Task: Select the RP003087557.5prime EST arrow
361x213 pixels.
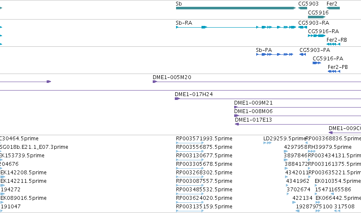Action: (190, 185)
